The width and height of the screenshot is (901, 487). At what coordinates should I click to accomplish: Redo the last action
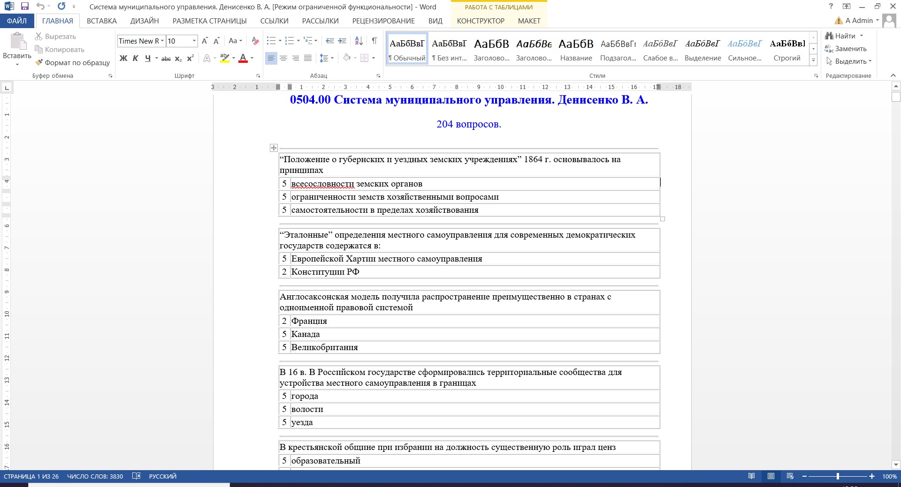click(61, 7)
